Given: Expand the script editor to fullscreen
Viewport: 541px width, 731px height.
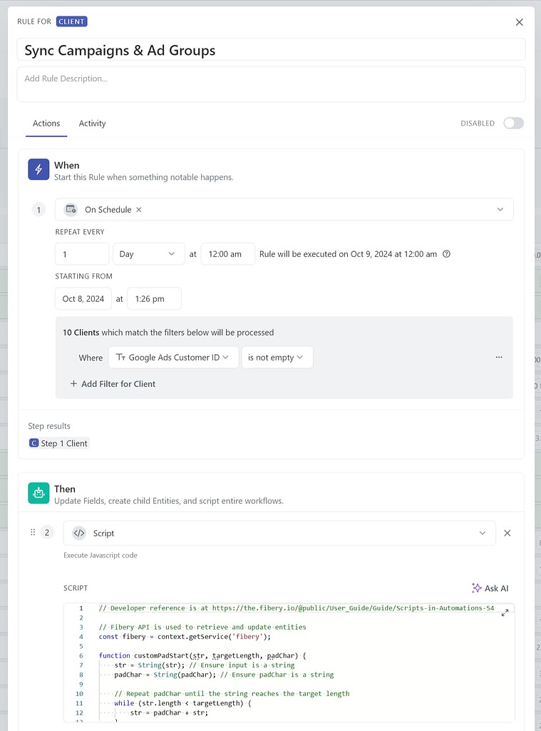Looking at the screenshot, I should [x=505, y=612].
